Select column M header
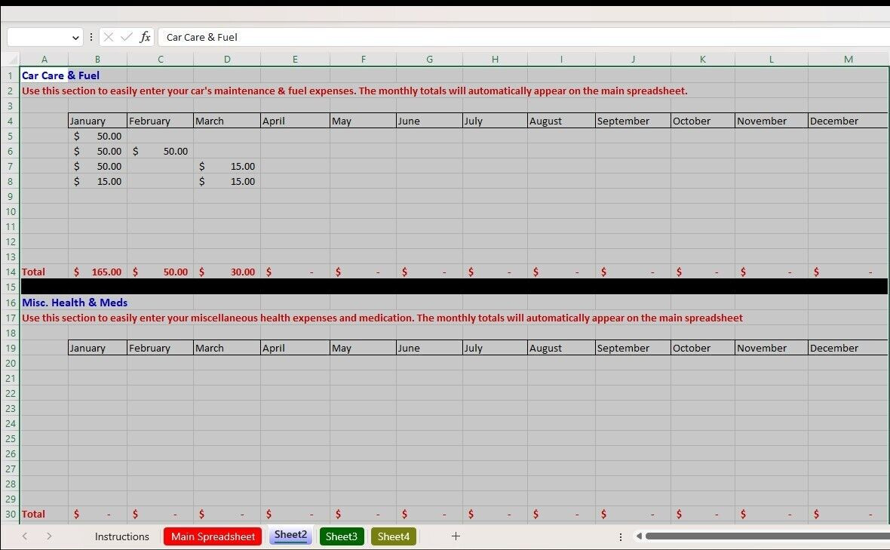This screenshot has height=550, width=890. [848, 59]
